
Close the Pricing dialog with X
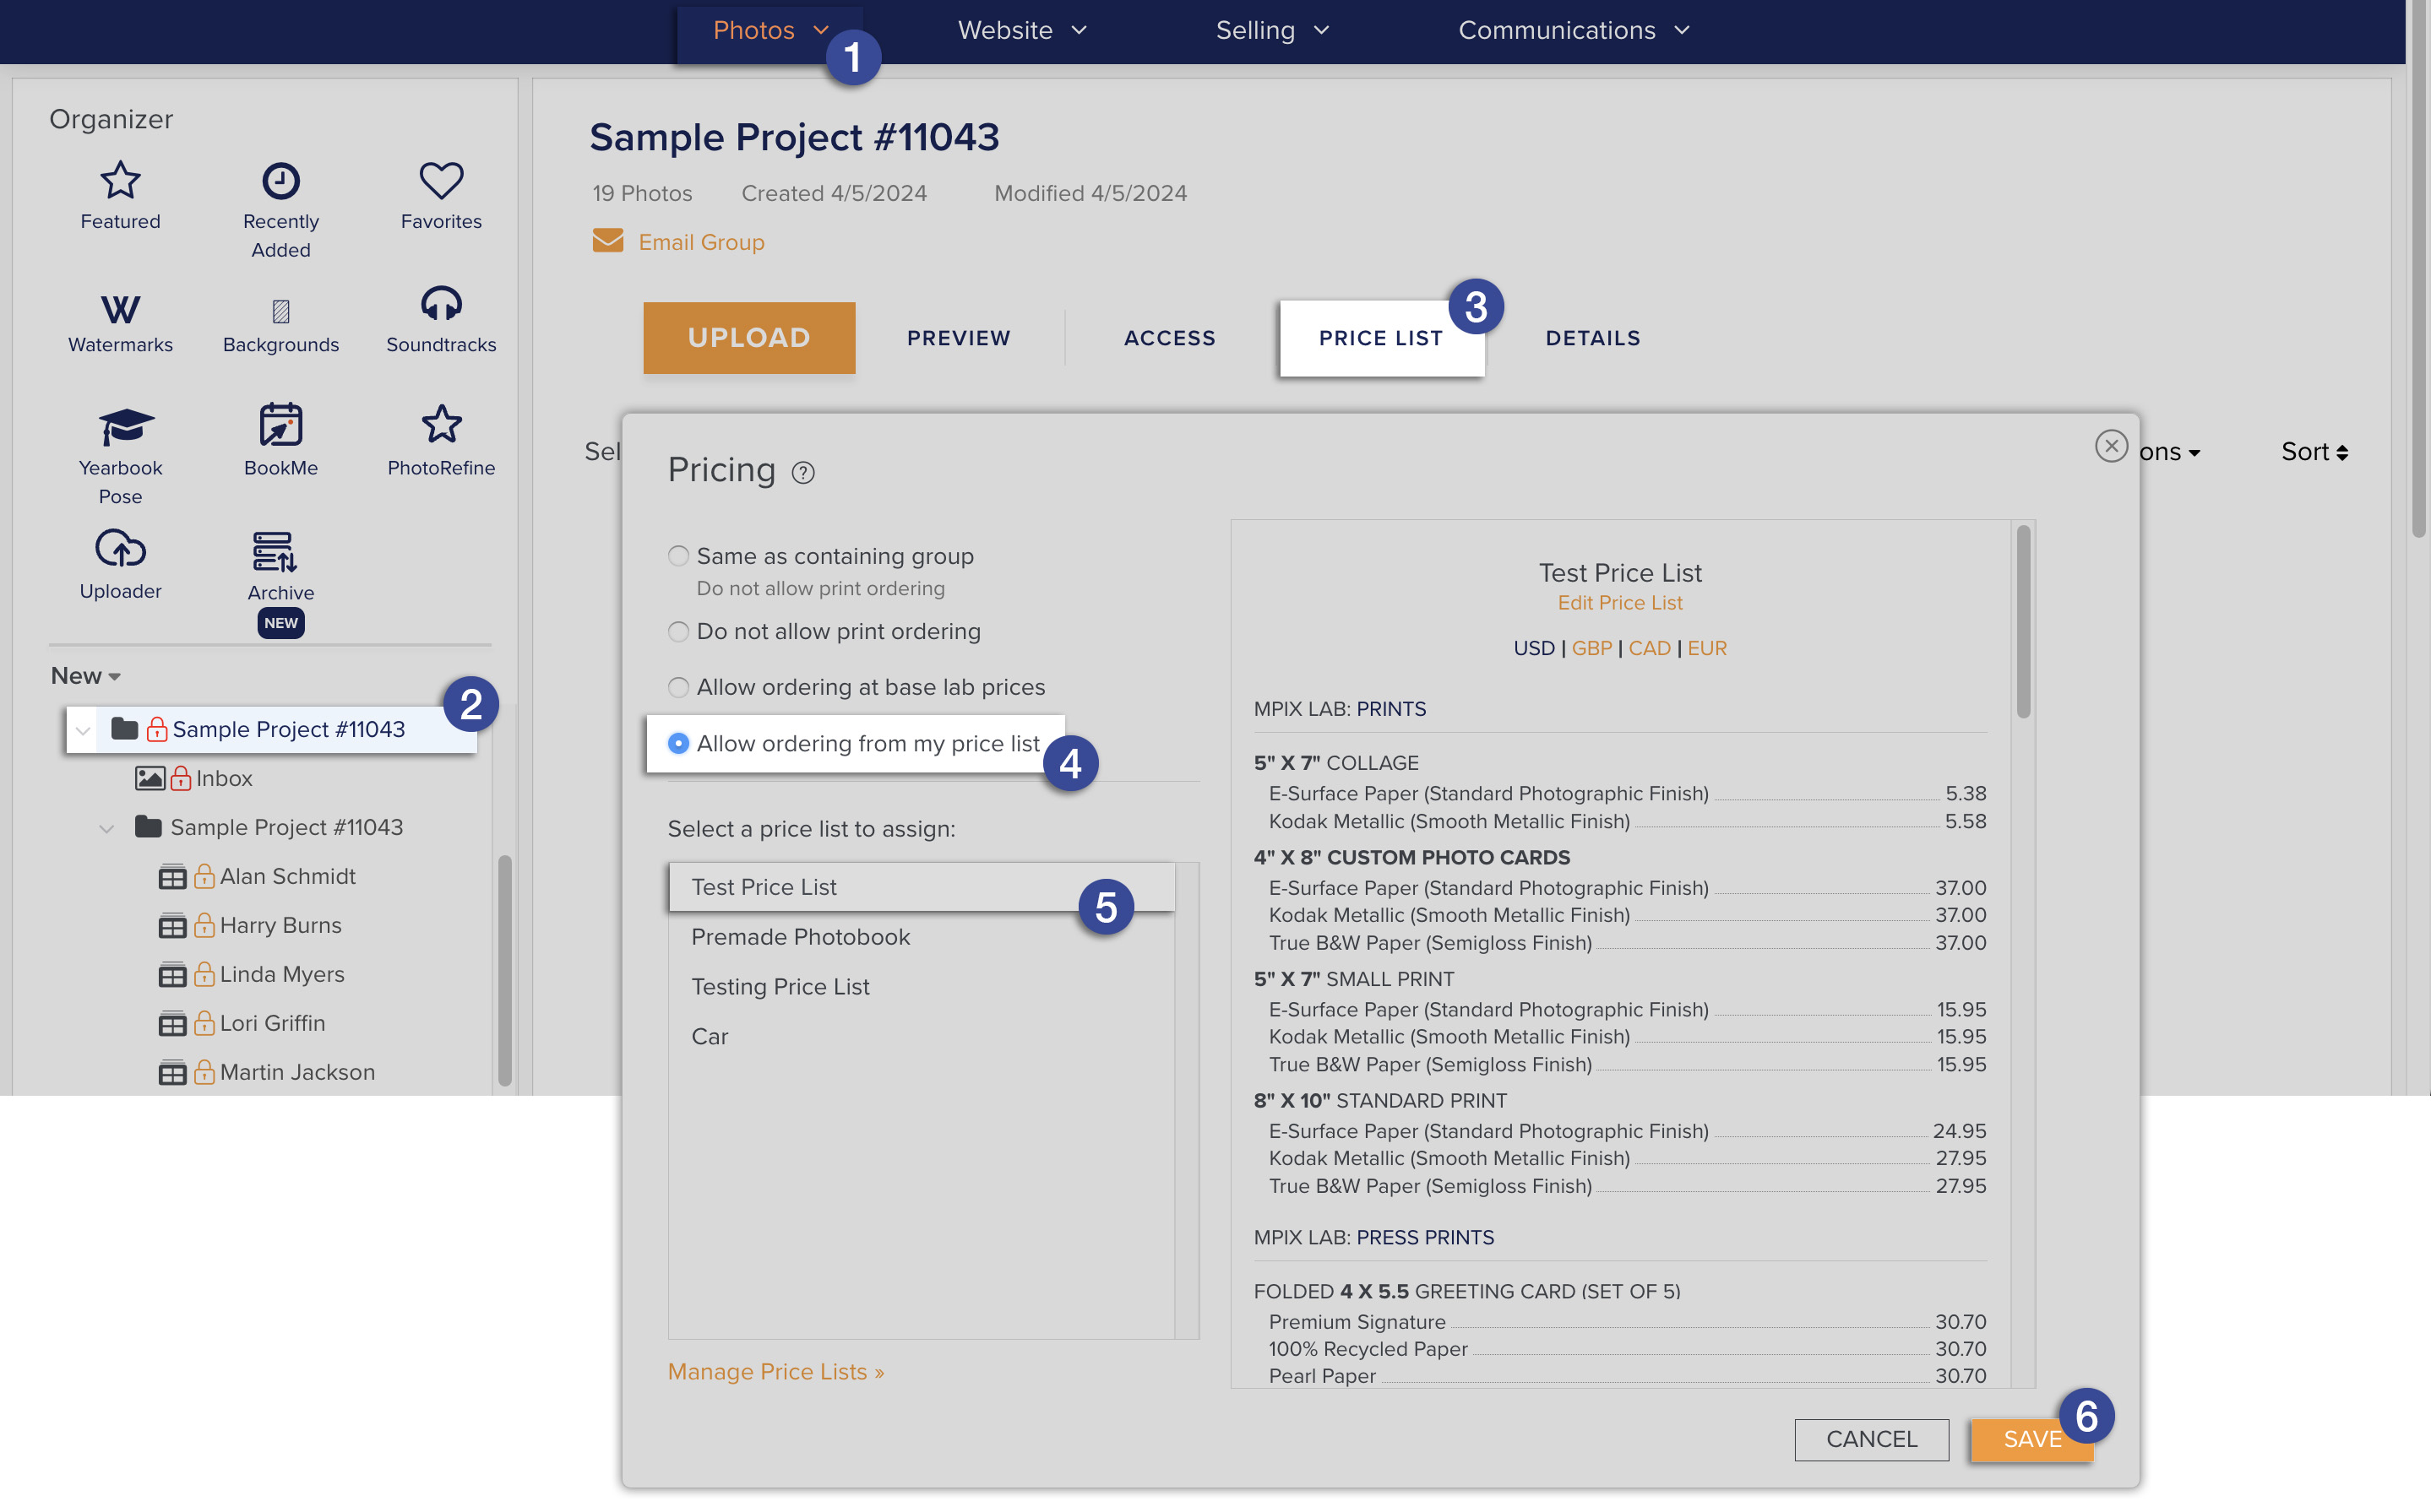coord(2111,446)
